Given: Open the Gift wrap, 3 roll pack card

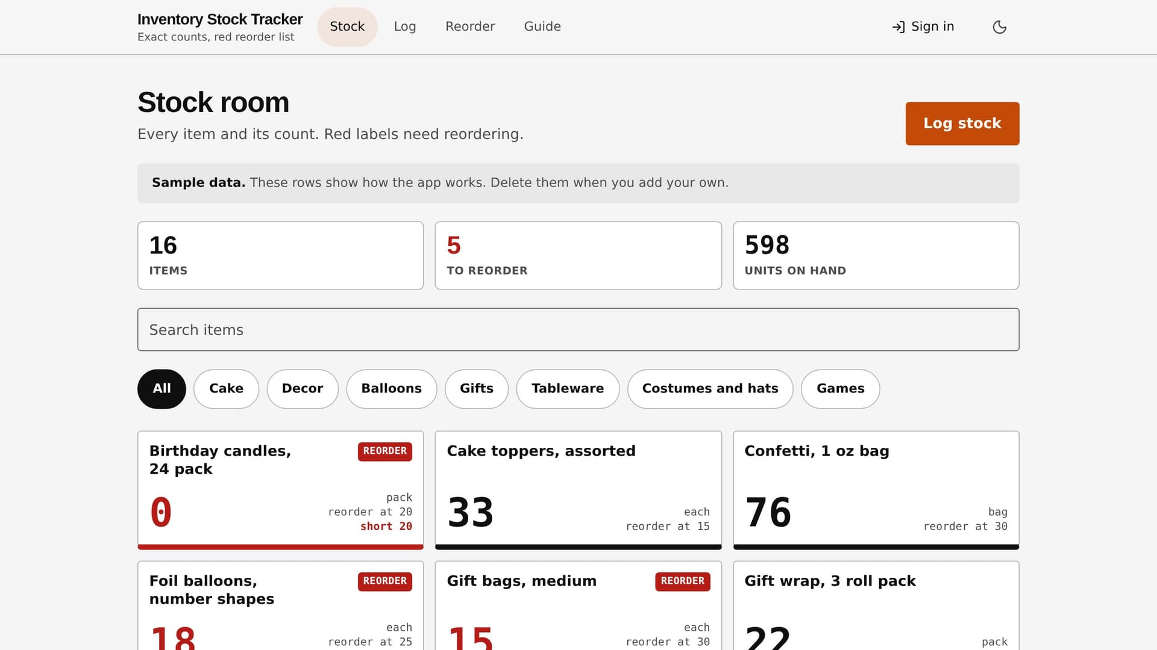Looking at the screenshot, I should pyautogui.click(x=876, y=605).
